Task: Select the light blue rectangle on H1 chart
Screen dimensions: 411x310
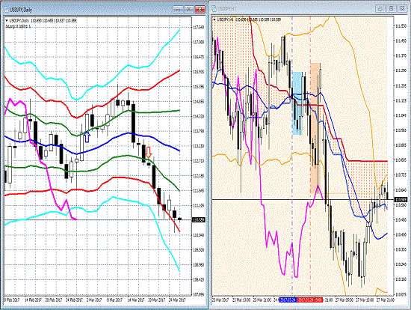Action: point(297,103)
